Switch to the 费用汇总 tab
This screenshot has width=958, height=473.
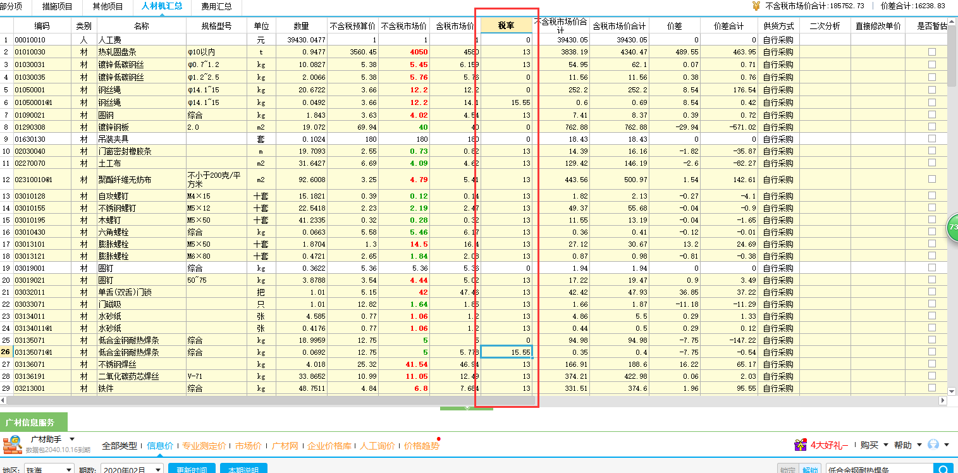click(x=216, y=7)
